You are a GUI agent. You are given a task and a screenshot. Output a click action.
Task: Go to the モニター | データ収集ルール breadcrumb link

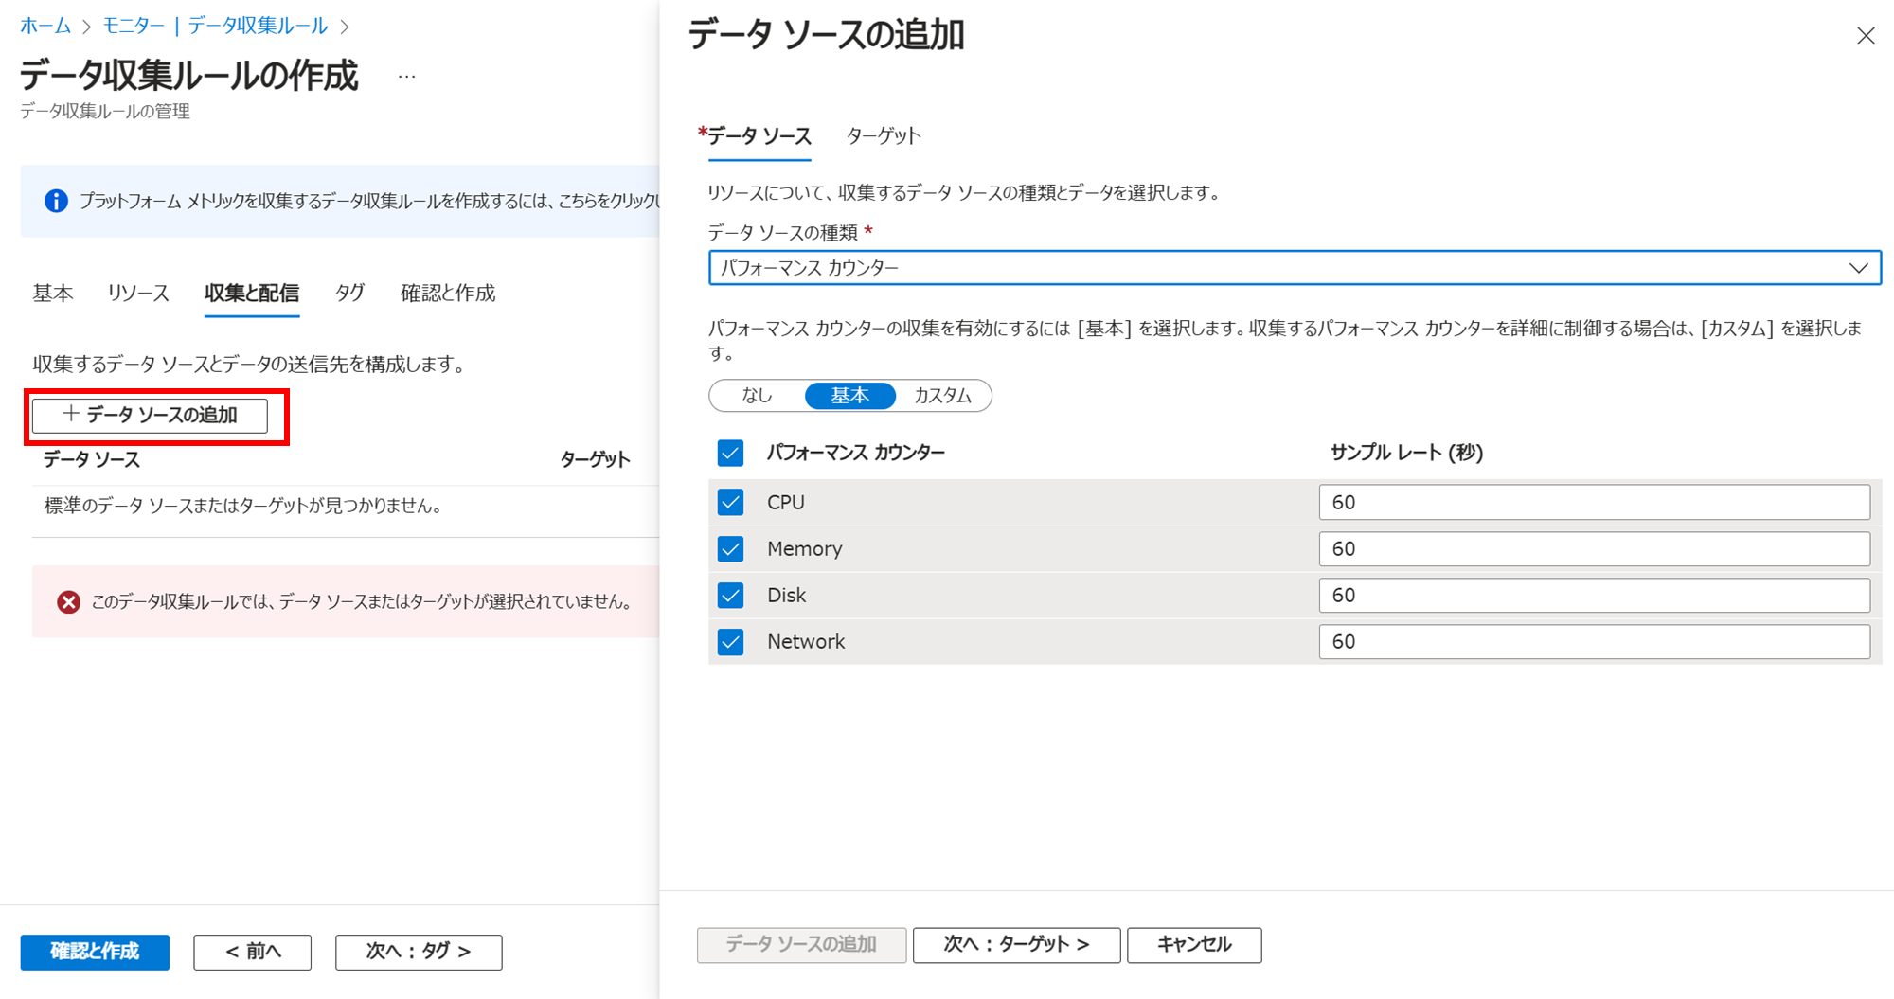click(215, 26)
